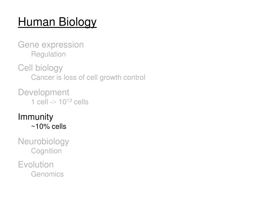Click the word Human in title

click(37, 22)
